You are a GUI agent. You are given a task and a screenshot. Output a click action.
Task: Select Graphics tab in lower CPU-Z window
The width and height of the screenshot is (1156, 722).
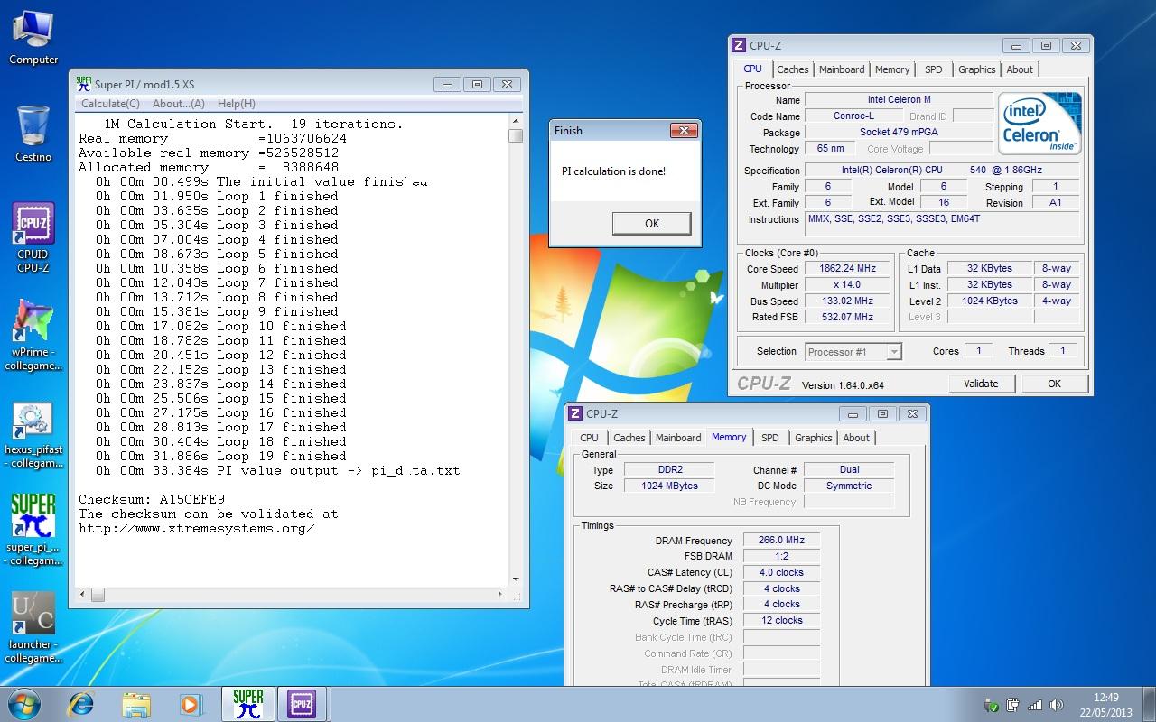tap(814, 438)
